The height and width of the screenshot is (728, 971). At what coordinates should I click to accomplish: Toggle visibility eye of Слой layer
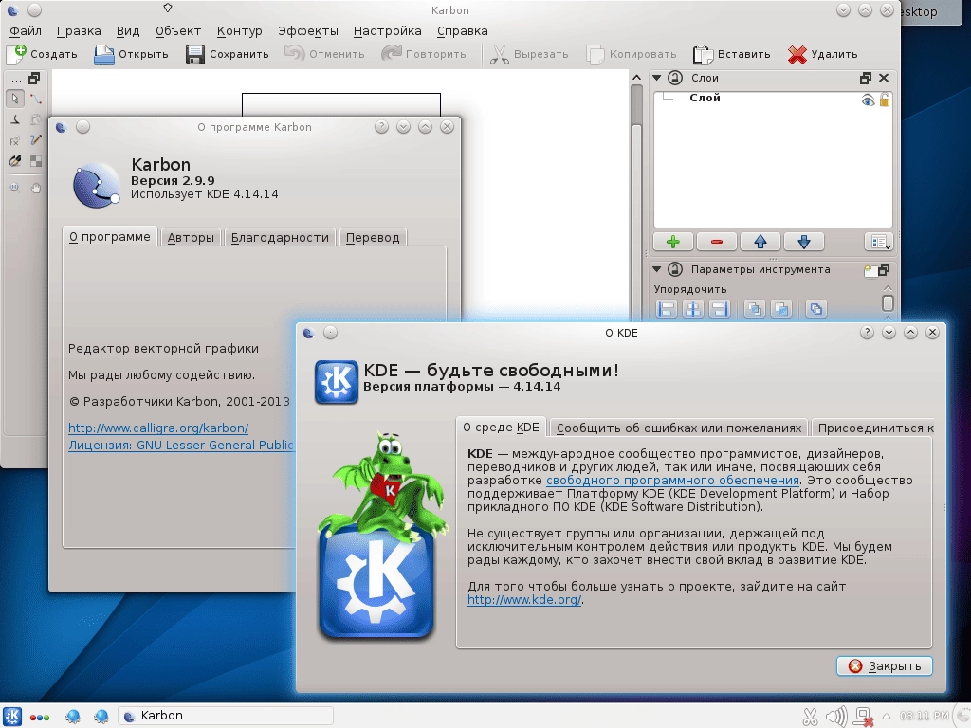coord(869,100)
